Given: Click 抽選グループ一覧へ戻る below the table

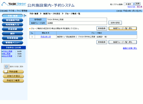Looking at the screenshot, I should [123, 42].
